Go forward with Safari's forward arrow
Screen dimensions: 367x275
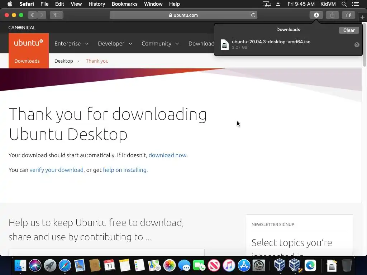coord(42,15)
